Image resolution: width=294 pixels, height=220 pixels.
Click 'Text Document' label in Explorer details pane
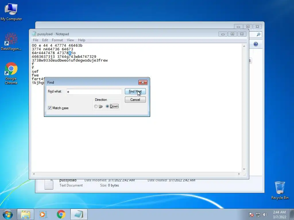coord(71,185)
